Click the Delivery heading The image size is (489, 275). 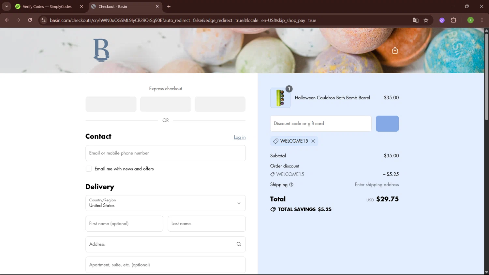[100, 187]
